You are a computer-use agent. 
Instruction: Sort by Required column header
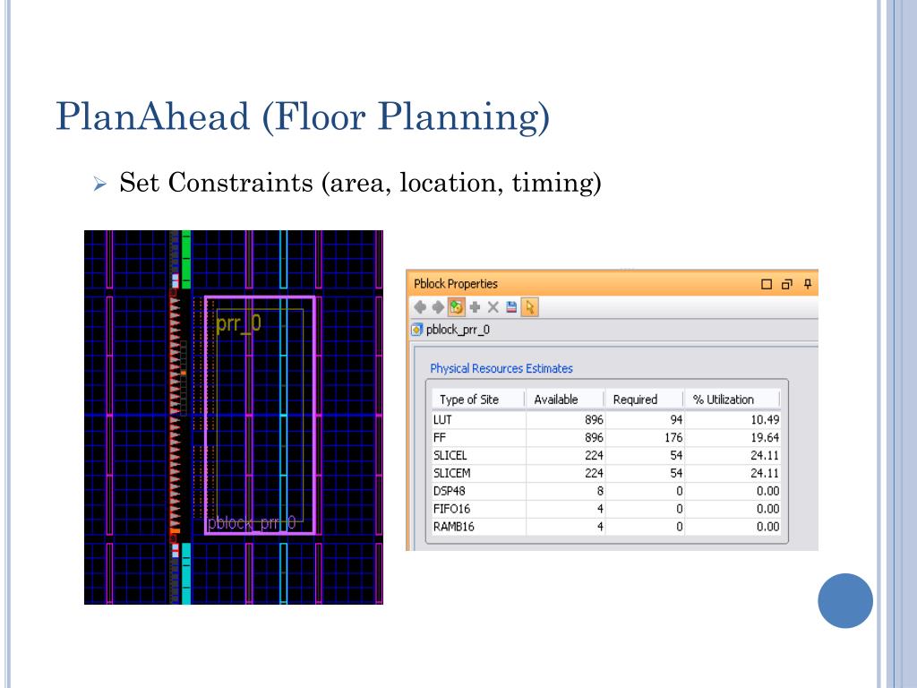coord(644,399)
